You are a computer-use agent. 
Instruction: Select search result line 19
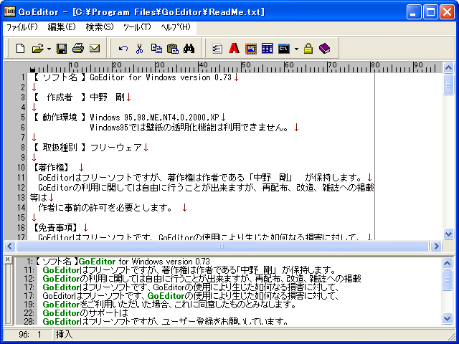tap(169, 305)
